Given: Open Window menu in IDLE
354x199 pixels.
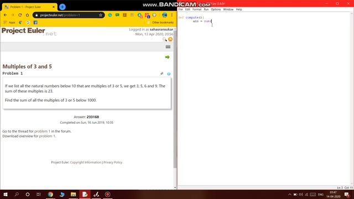Looking at the screenshot, I should pos(228,9).
